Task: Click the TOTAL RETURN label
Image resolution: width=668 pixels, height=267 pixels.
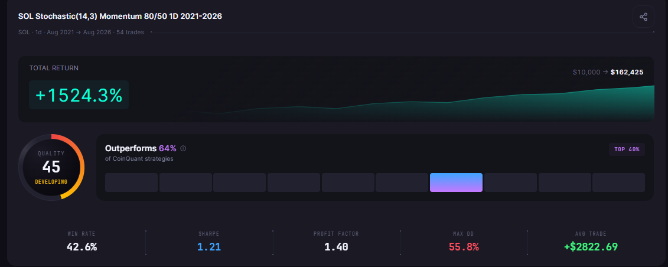Action: point(54,68)
